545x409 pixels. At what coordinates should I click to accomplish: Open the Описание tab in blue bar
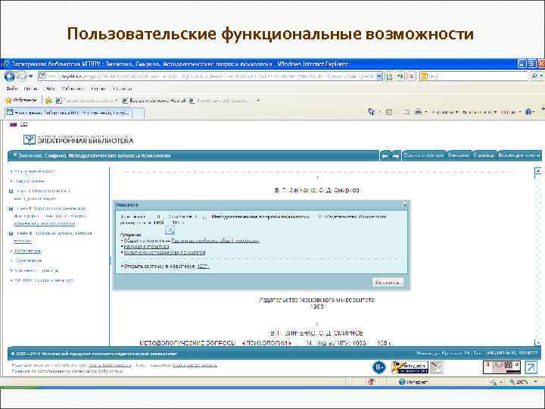(x=458, y=155)
